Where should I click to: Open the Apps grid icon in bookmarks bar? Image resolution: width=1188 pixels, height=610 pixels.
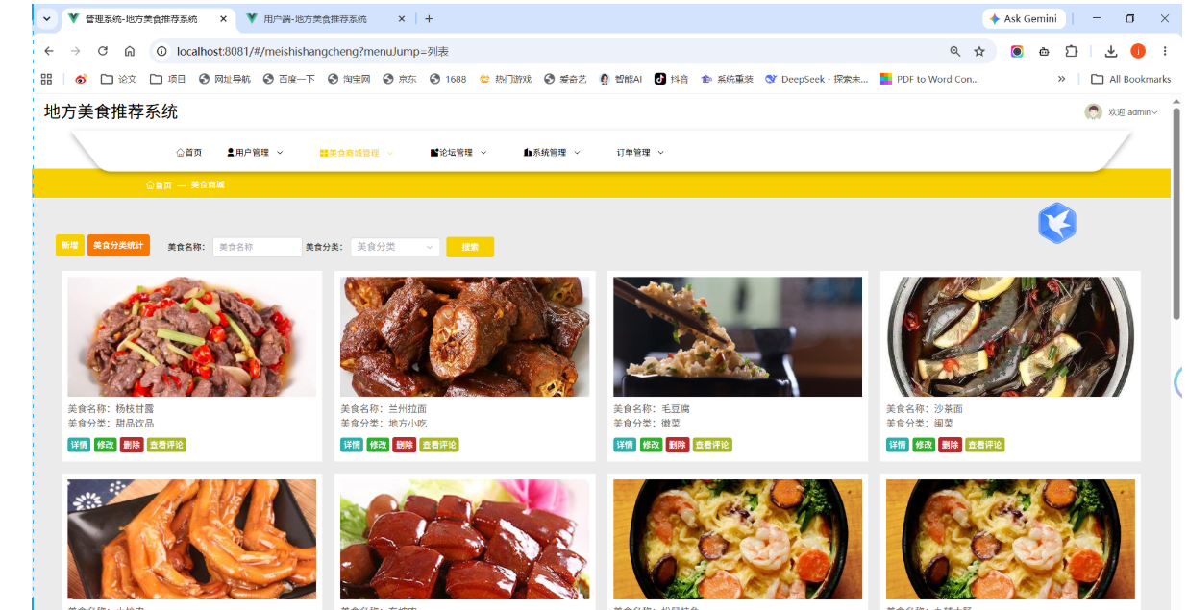point(46,79)
